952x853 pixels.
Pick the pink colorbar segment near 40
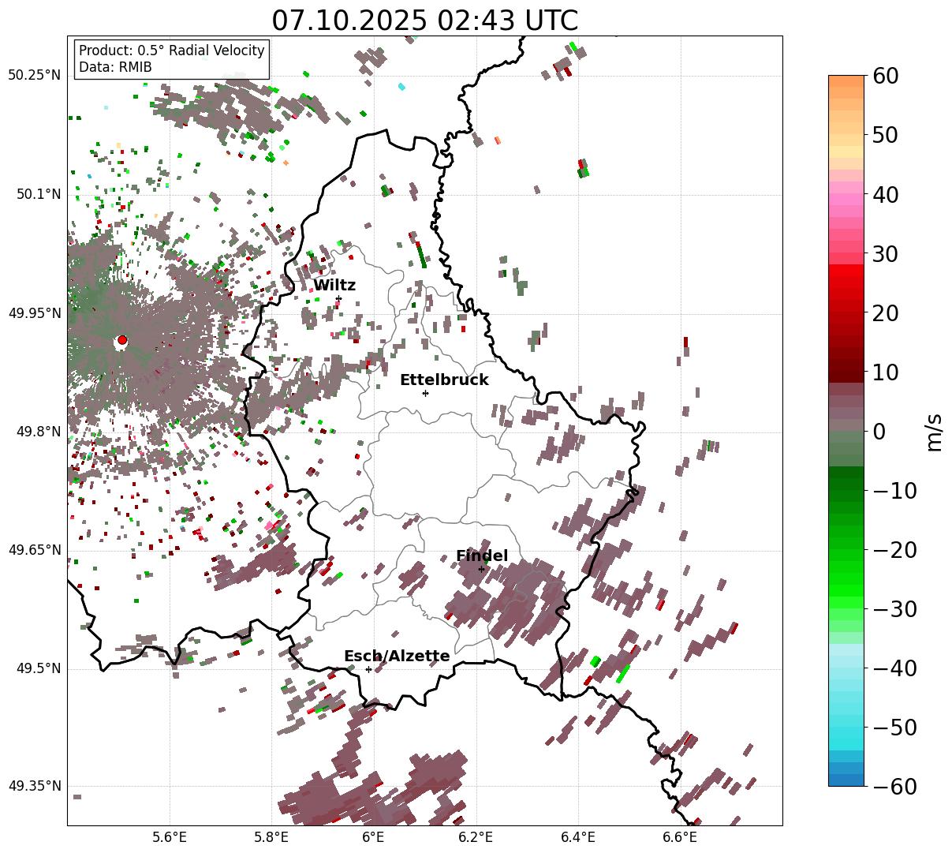point(846,200)
